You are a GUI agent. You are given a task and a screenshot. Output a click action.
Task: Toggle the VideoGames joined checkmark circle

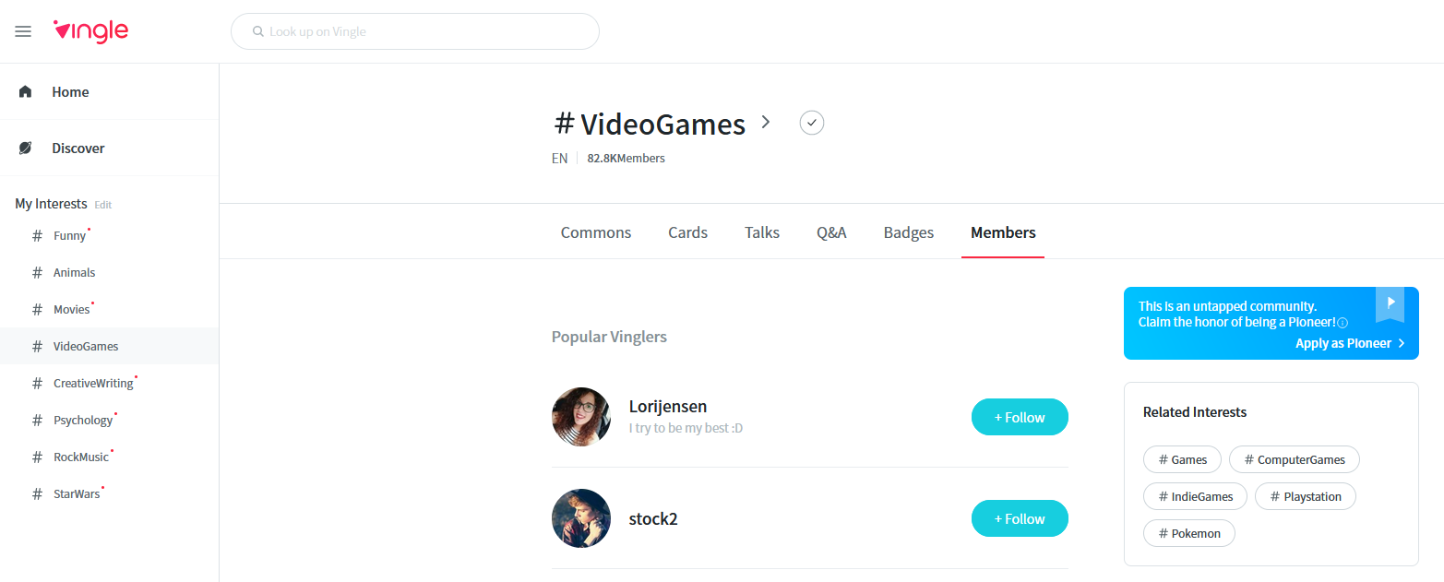811,123
